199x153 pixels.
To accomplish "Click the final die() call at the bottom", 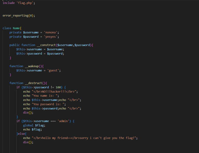I will point(28,142).
